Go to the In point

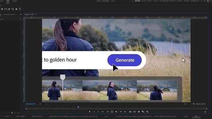(103, 112)
